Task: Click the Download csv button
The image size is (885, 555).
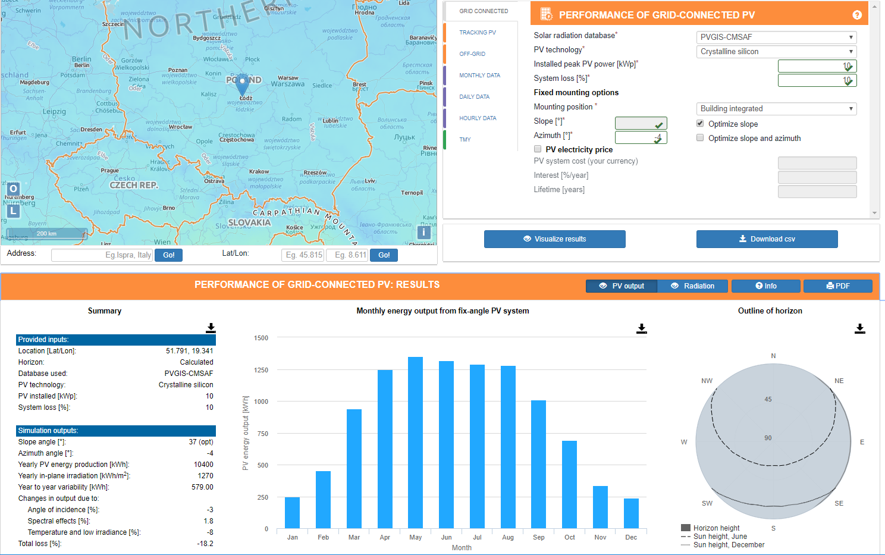Action: pyautogui.click(x=767, y=239)
